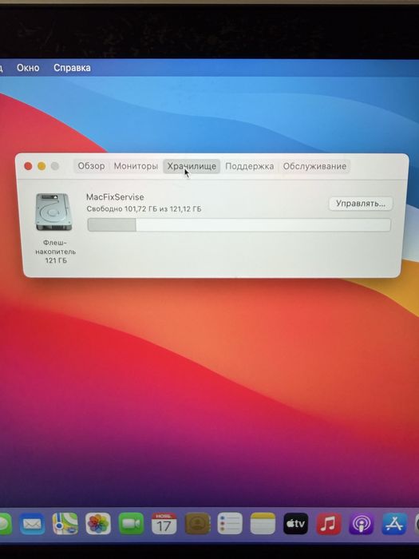Click the Свободно 101,72 ГБ из 121,12 ГБ text
419x559 pixels.
pos(144,209)
